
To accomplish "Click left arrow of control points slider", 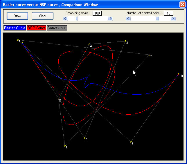I will 128,19.
